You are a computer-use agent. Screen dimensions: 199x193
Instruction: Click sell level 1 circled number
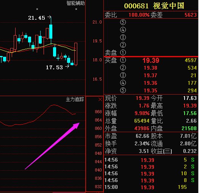(x=123, y=53)
